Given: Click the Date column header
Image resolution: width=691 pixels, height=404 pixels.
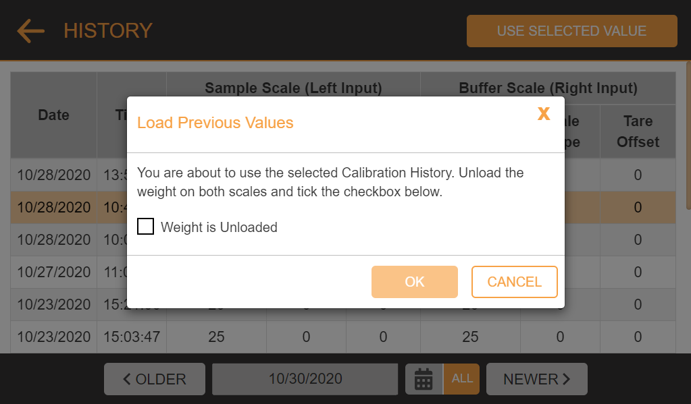Looking at the screenshot, I should coord(54,115).
